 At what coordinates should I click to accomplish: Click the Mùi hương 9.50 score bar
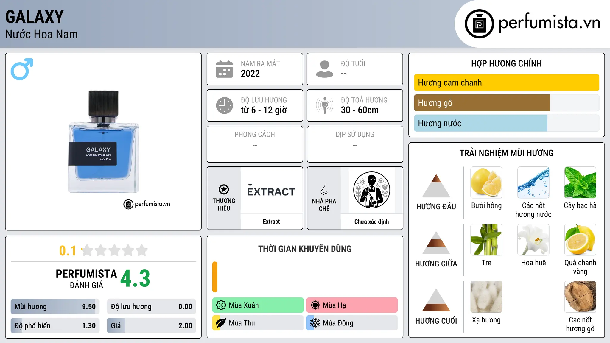coord(55,306)
